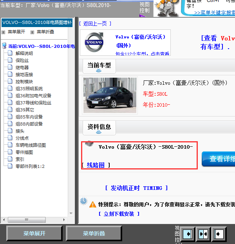
Task: Click 菜单折叠 link above tree
Action: point(45,32)
